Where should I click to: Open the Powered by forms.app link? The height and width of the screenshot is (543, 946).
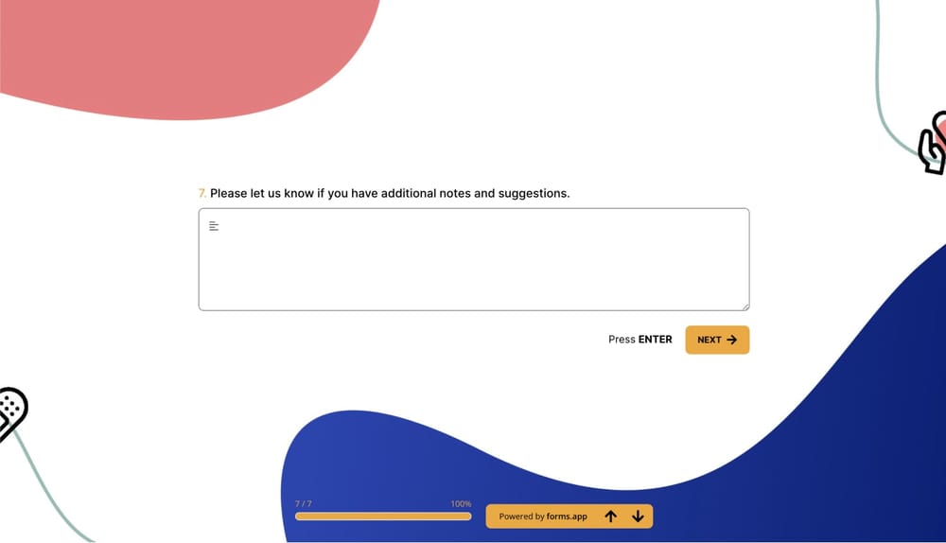tap(543, 517)
